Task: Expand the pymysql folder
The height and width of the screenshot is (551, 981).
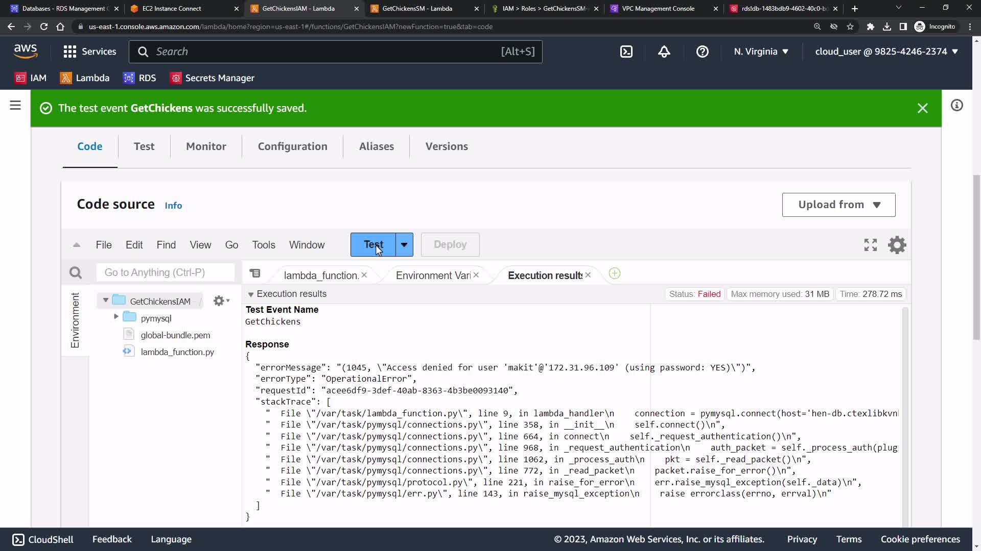Action: click(x=116, y=317)
